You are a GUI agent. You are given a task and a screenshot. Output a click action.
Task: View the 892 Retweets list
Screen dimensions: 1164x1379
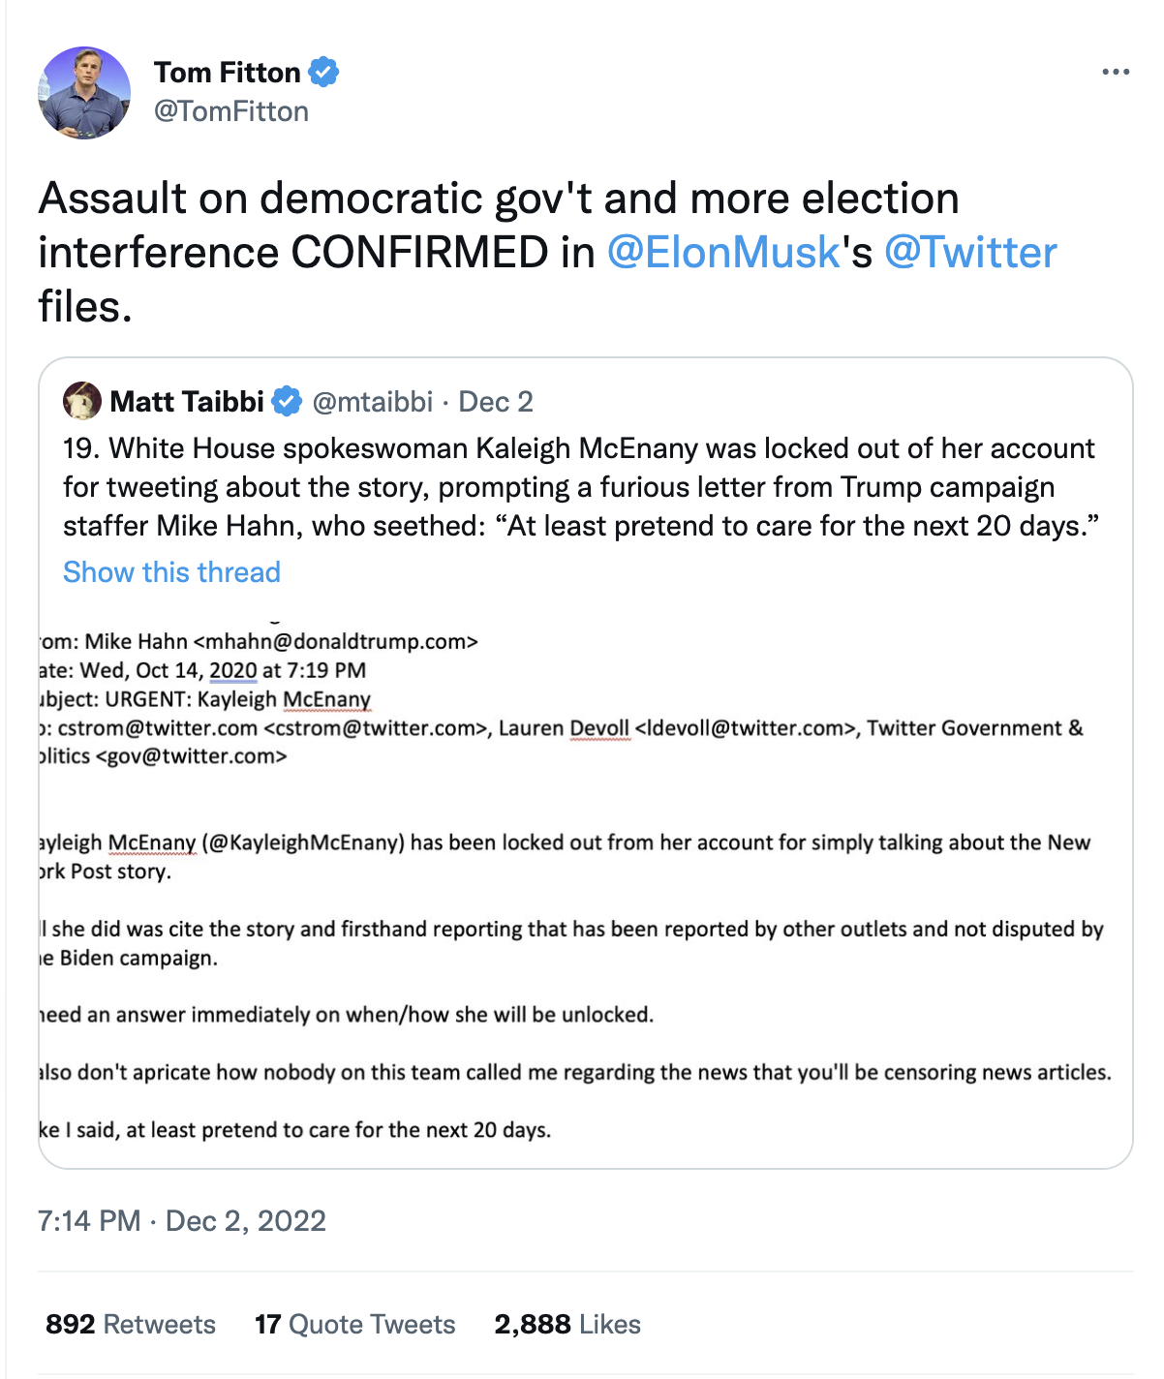click(131, 1324)
